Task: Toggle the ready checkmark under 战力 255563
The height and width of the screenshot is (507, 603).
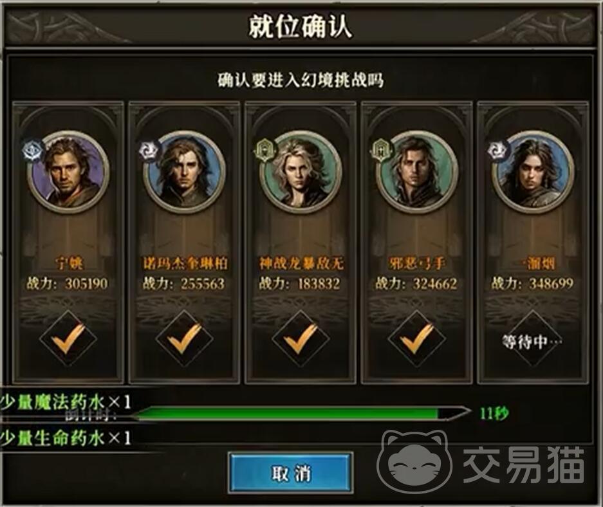Action: (184, 338)
